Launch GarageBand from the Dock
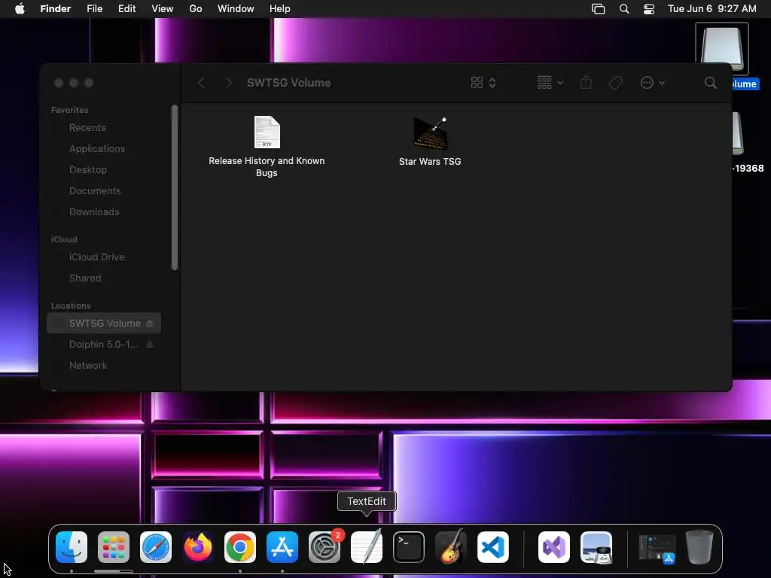This screenshot has width=771, height=578. pos(451,547)
